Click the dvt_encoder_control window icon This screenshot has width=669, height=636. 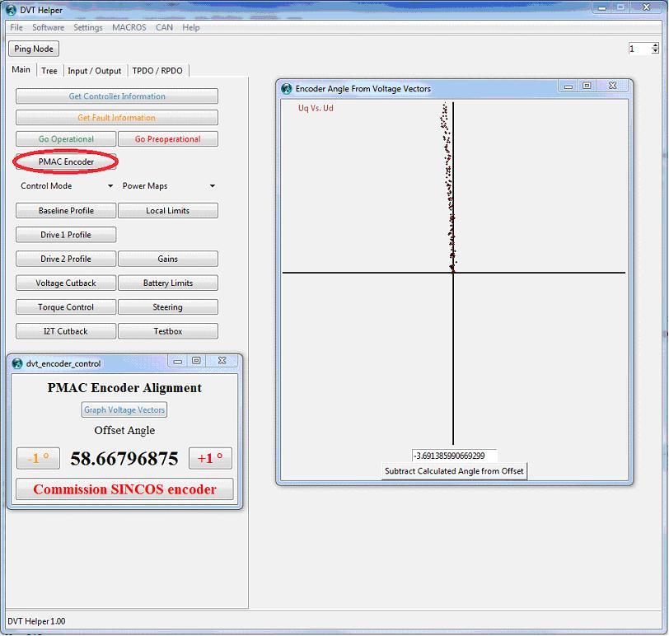[x=17, y=362]
